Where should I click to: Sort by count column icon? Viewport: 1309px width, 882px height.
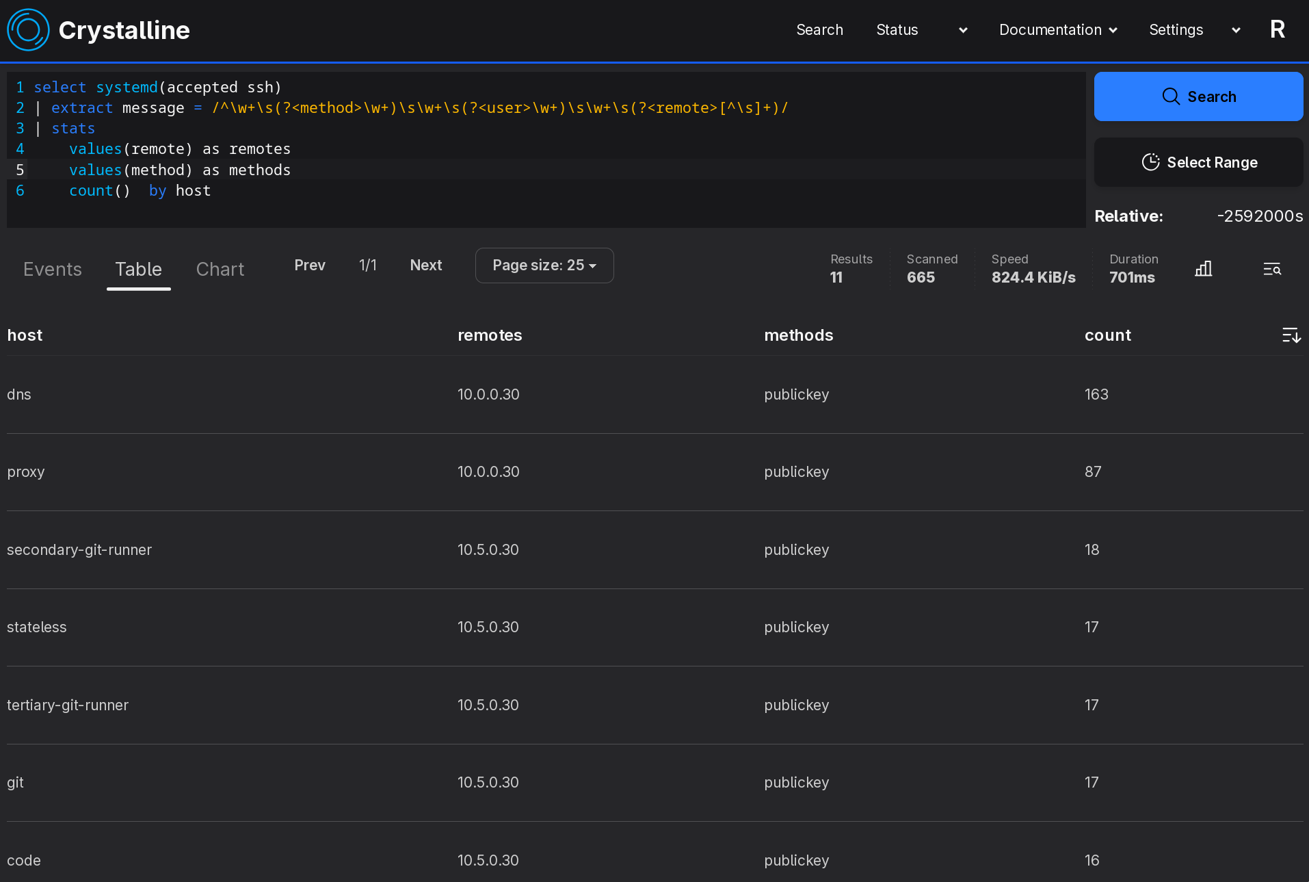[x=1291, y=335]
